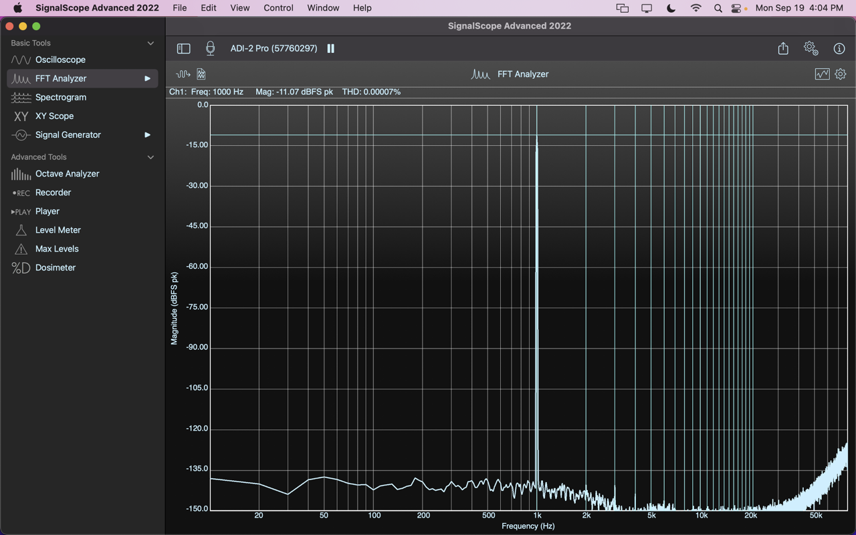Open the View menu
This screenshot has height=535, width=856.
[239, 8]
